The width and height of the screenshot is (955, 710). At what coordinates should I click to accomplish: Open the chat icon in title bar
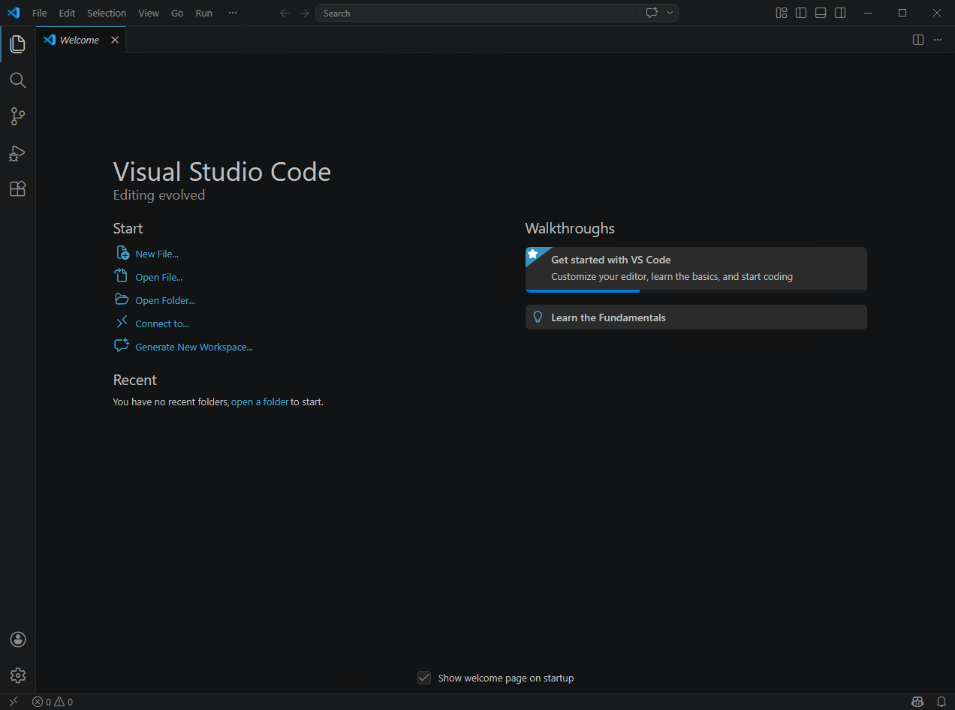coord(651,13)
